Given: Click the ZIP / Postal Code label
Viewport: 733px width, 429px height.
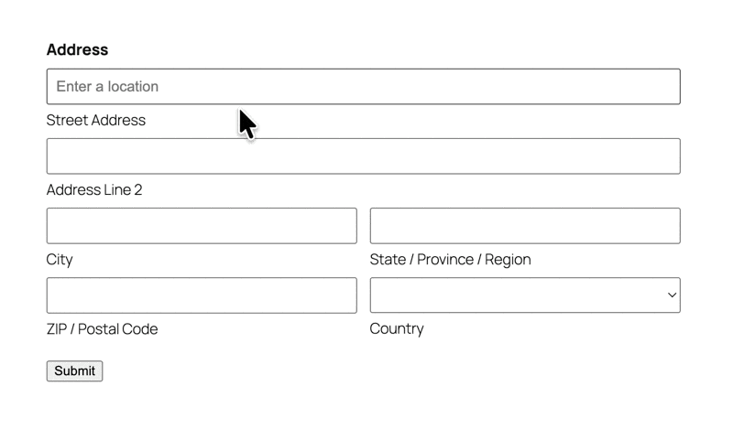Looking at the screenshot, I should pyautogui.click(x=102, y=329).
